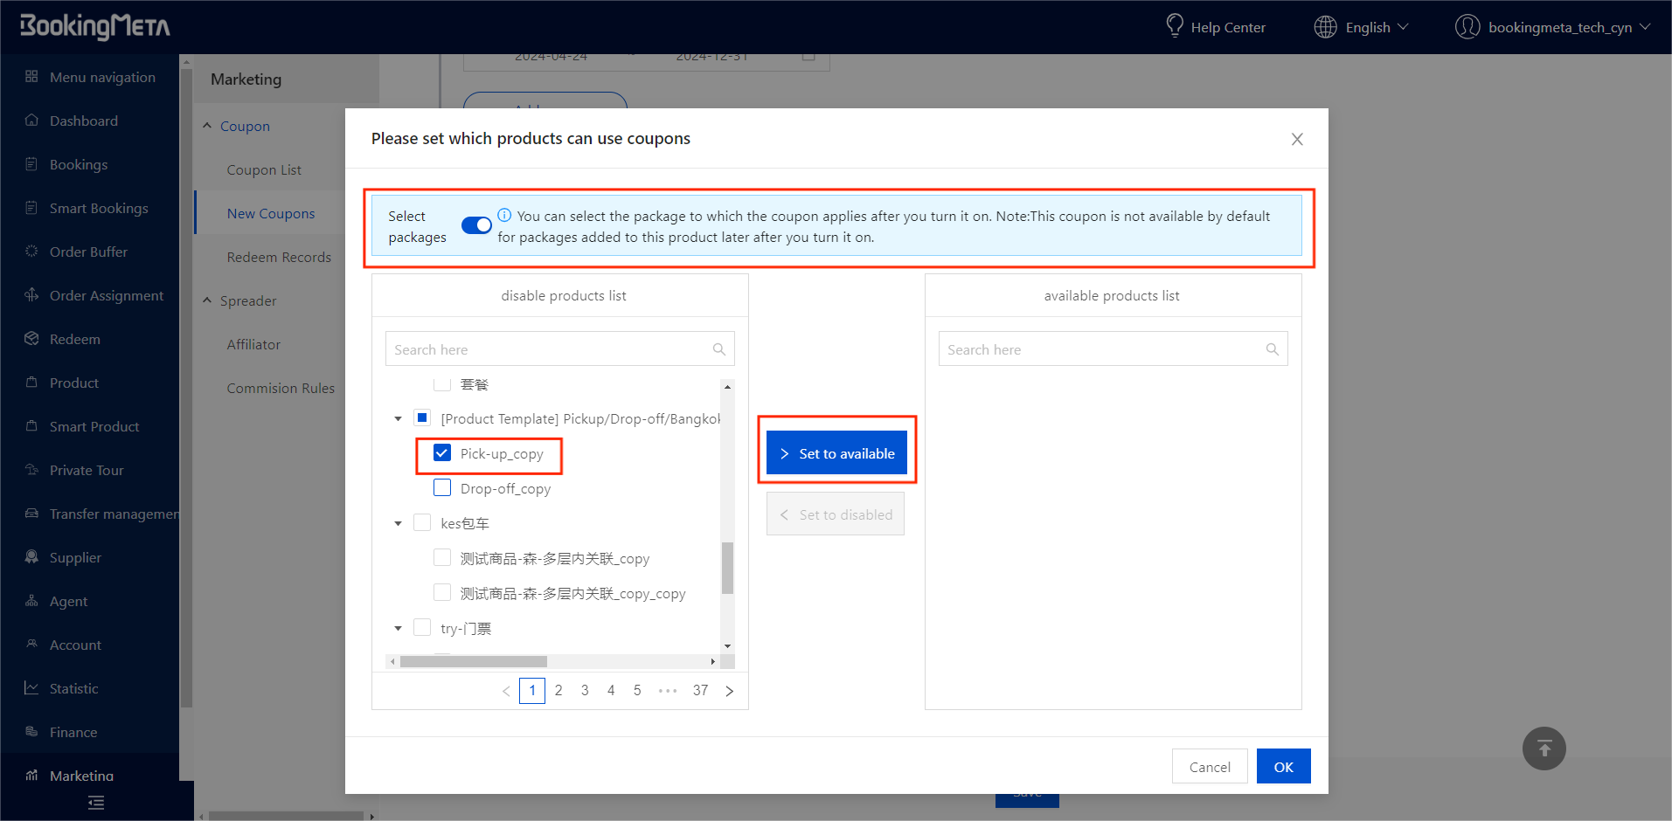This screenshot has width=1672, height=821.
Task: Tick the kes包车 checkbox
Action: coord(422,523)
